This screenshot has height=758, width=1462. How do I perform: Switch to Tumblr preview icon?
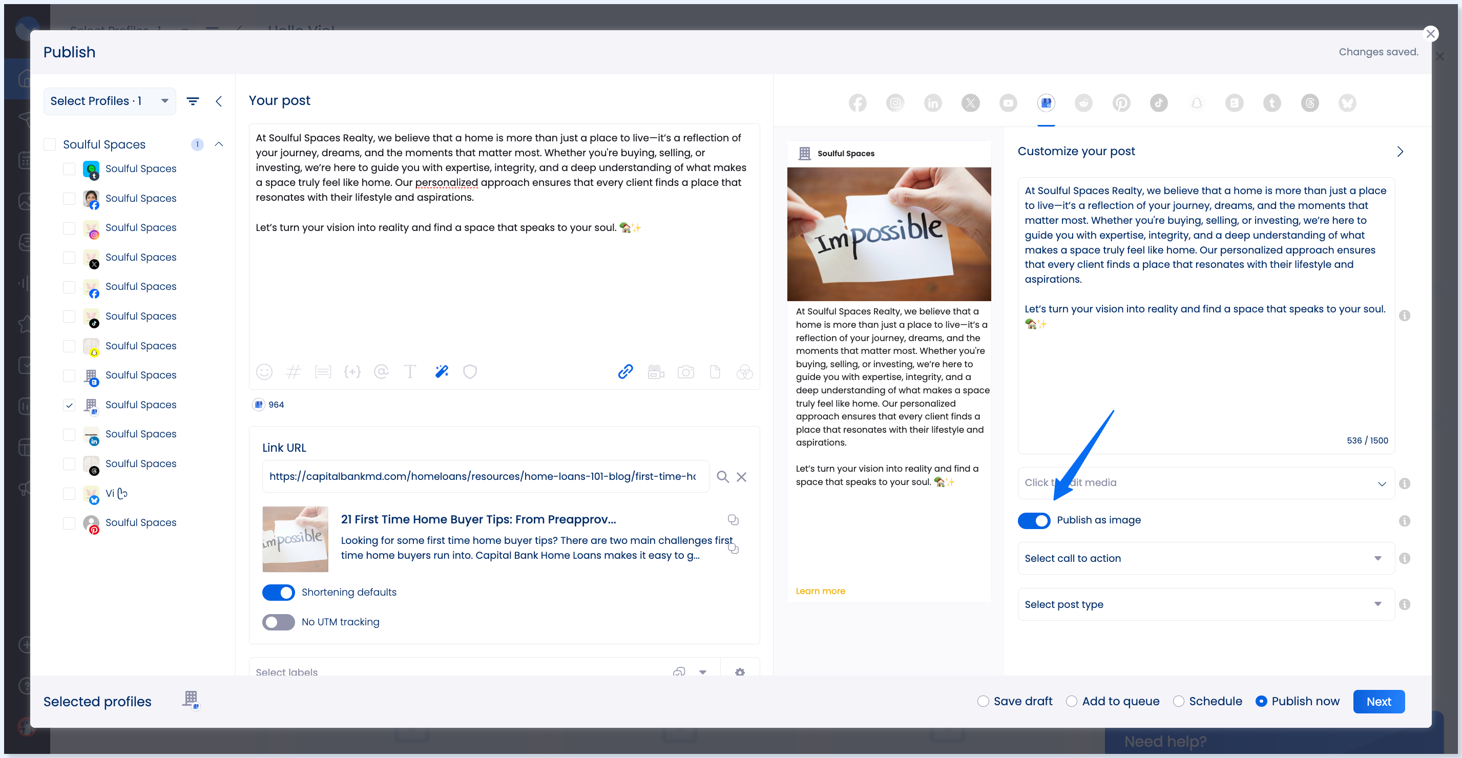point(1272,103)
